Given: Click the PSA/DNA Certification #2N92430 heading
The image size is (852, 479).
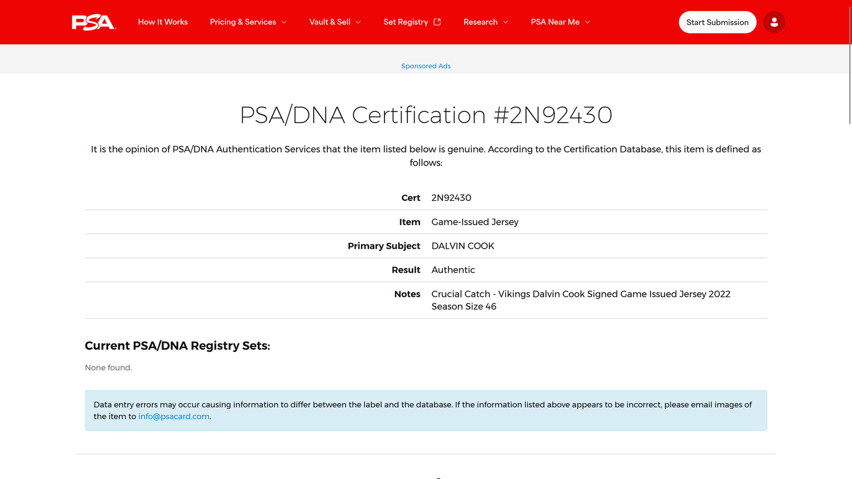Looking at the screenshot, I should 426,115.
